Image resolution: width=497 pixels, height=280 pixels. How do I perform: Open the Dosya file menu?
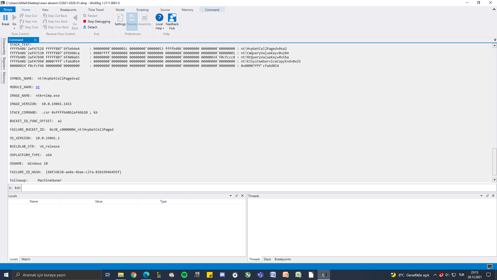coord(8,10)
